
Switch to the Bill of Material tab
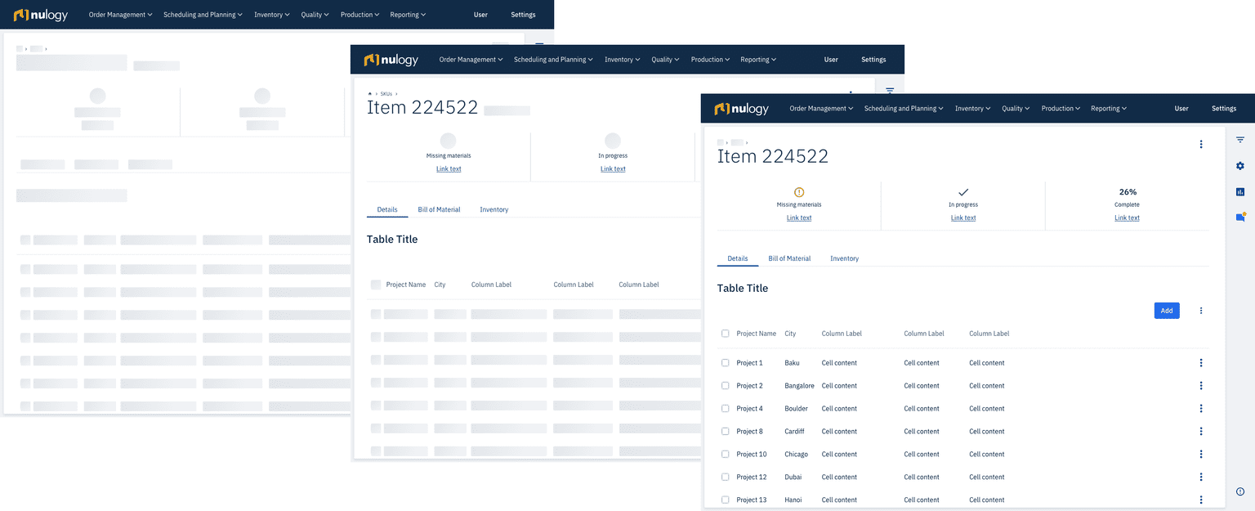tap(789, 258)
